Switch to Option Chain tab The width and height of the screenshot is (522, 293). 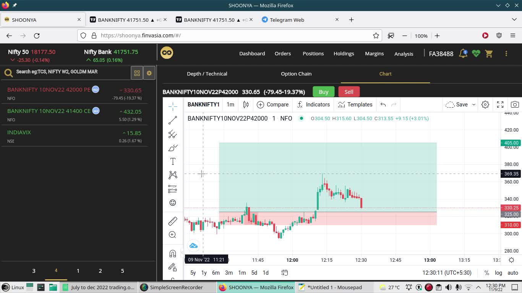pyautogui.click(x=296, y=74)
